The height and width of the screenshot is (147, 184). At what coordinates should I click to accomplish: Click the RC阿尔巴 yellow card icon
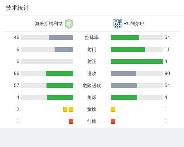[x=113, y=109]
